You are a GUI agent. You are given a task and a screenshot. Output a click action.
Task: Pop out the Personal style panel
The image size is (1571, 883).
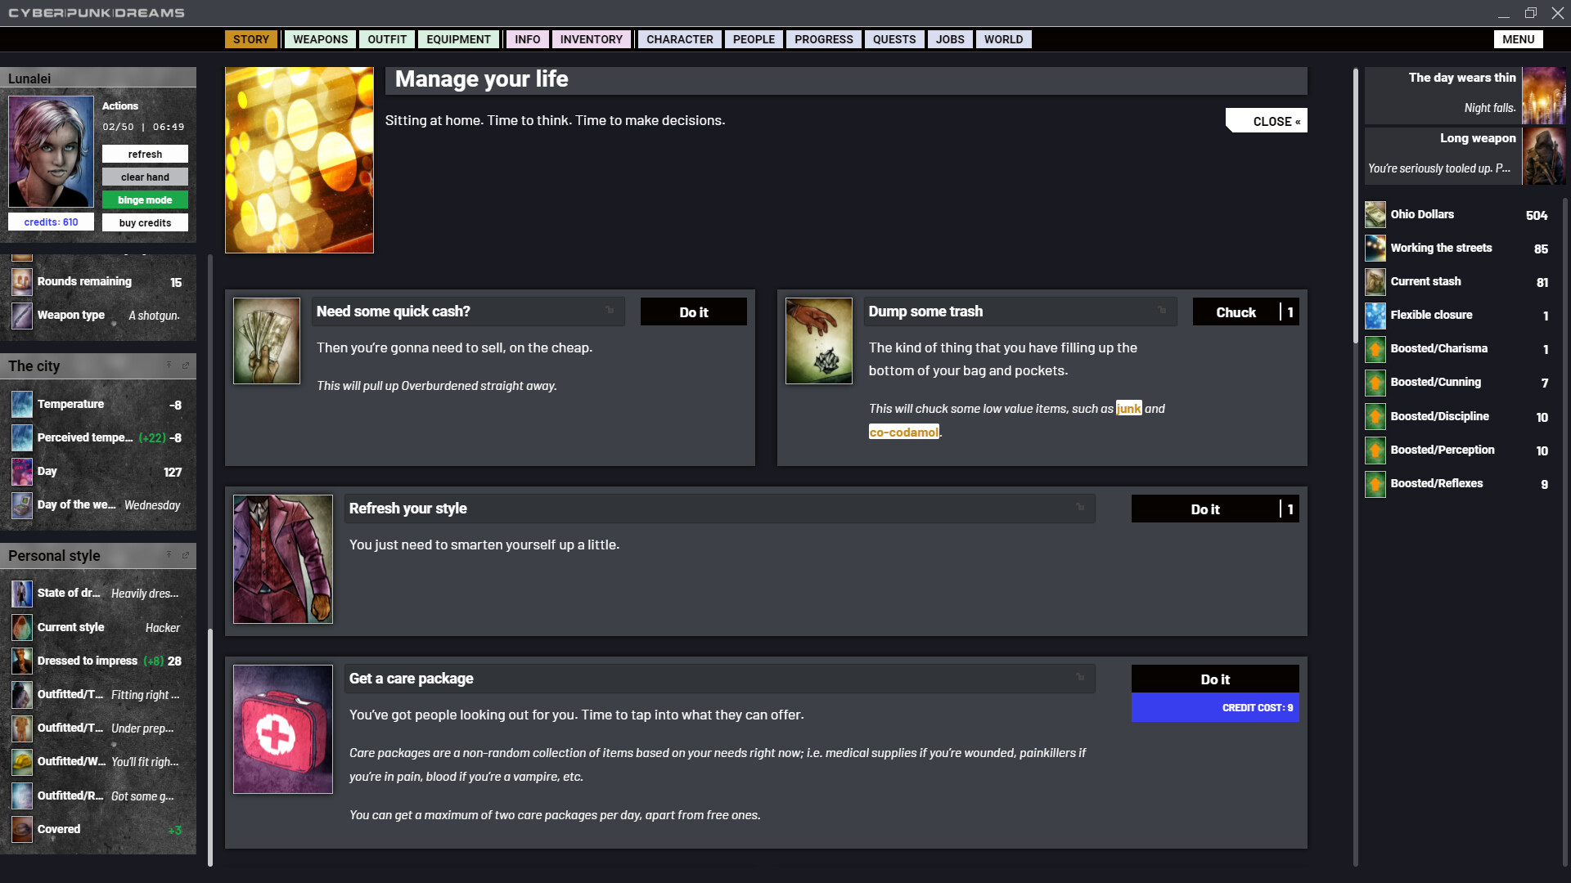185,555
